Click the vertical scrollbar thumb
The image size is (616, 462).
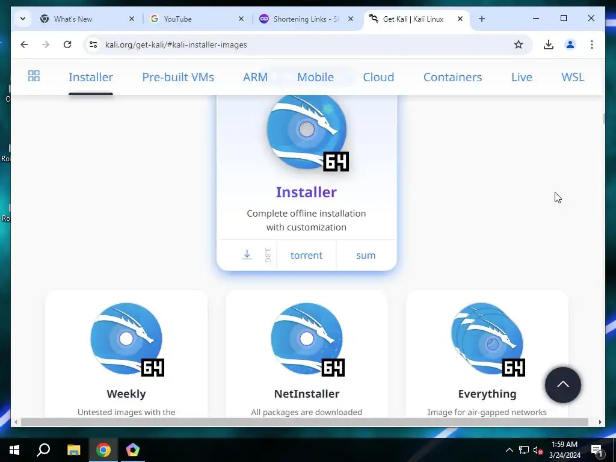[603, 119]
